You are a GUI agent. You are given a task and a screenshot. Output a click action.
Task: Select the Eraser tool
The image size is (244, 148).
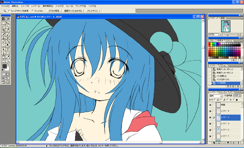point(3,41)
